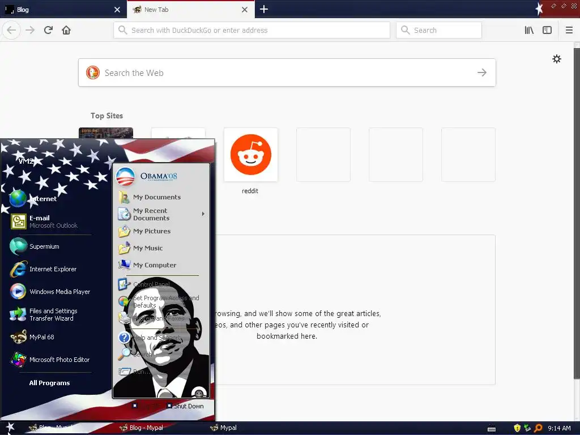Go back using the browser back arrow

coord(11,30)
